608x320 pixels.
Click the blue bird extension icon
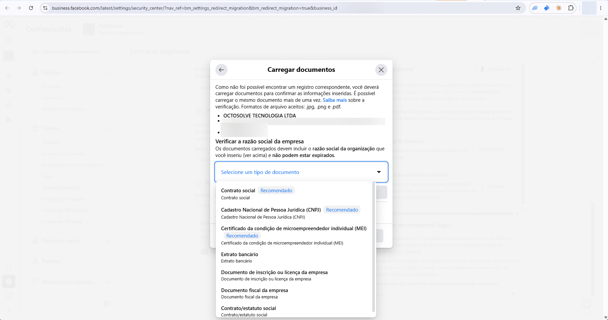547,8
